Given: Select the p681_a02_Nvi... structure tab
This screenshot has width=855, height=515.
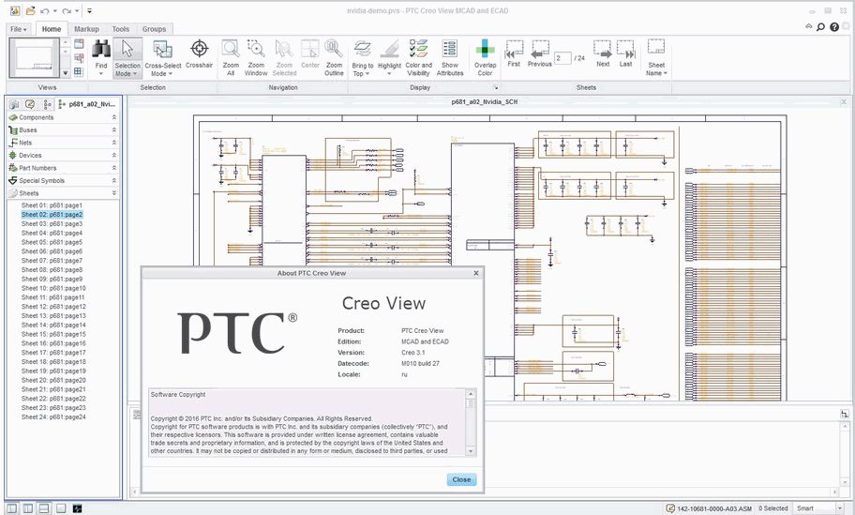Looking at the screenshot, I should pos(86,104).
